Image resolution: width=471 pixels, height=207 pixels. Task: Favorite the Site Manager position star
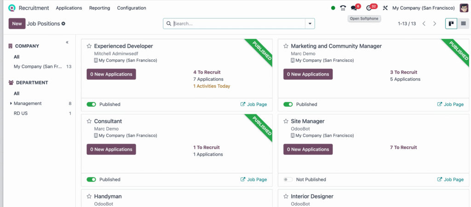tap(286, 121)
